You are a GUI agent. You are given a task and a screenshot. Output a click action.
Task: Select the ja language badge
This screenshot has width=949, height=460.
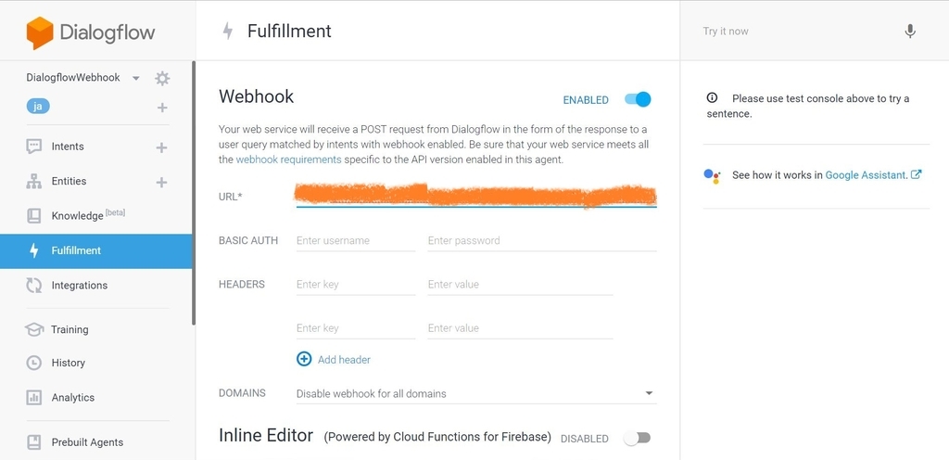pos(38,107)
